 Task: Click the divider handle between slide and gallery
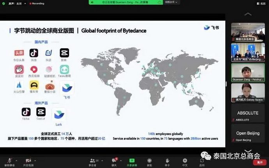pyautogui.click(x=226, y=84)
